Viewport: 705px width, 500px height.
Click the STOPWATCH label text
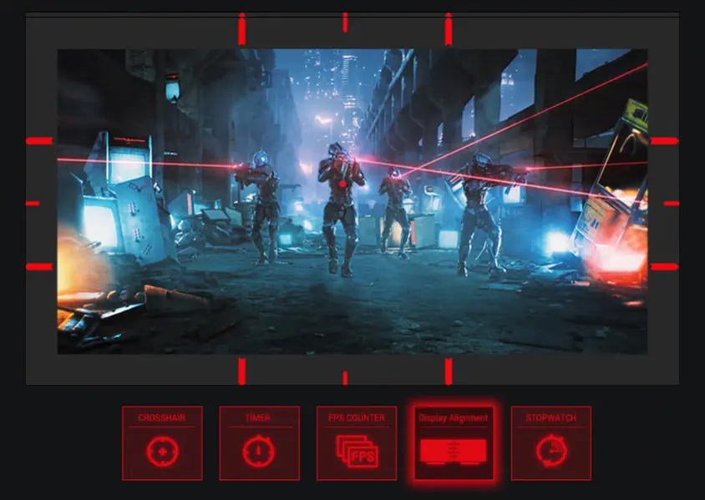click(x=551, y=417)
